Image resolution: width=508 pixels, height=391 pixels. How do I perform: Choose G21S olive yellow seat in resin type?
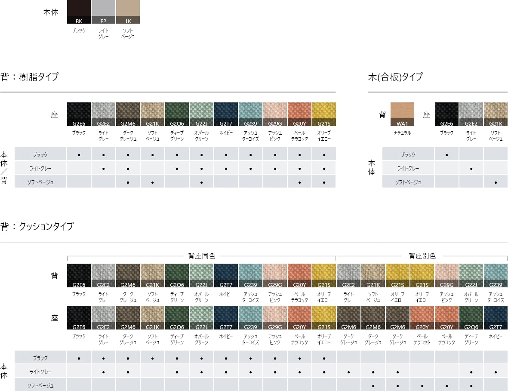tap(323, 114)
